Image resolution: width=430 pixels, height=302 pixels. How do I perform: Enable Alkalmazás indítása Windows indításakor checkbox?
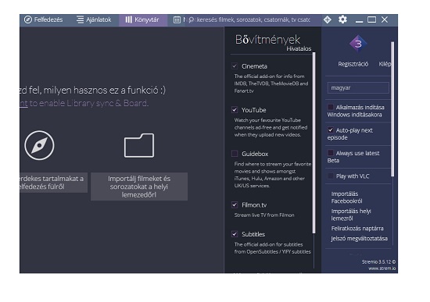[x=331, y=107]
